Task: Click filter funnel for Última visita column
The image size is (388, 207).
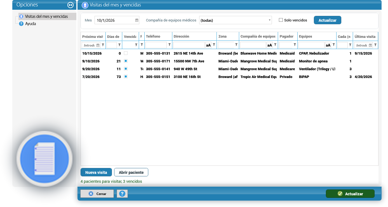Action: 375,45
